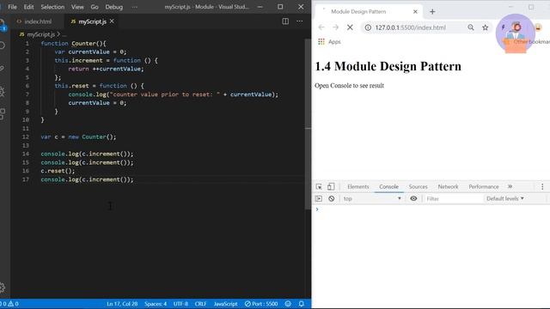550x309 pixels.
Task: Click the console prompt line
Action: point(431,209)
